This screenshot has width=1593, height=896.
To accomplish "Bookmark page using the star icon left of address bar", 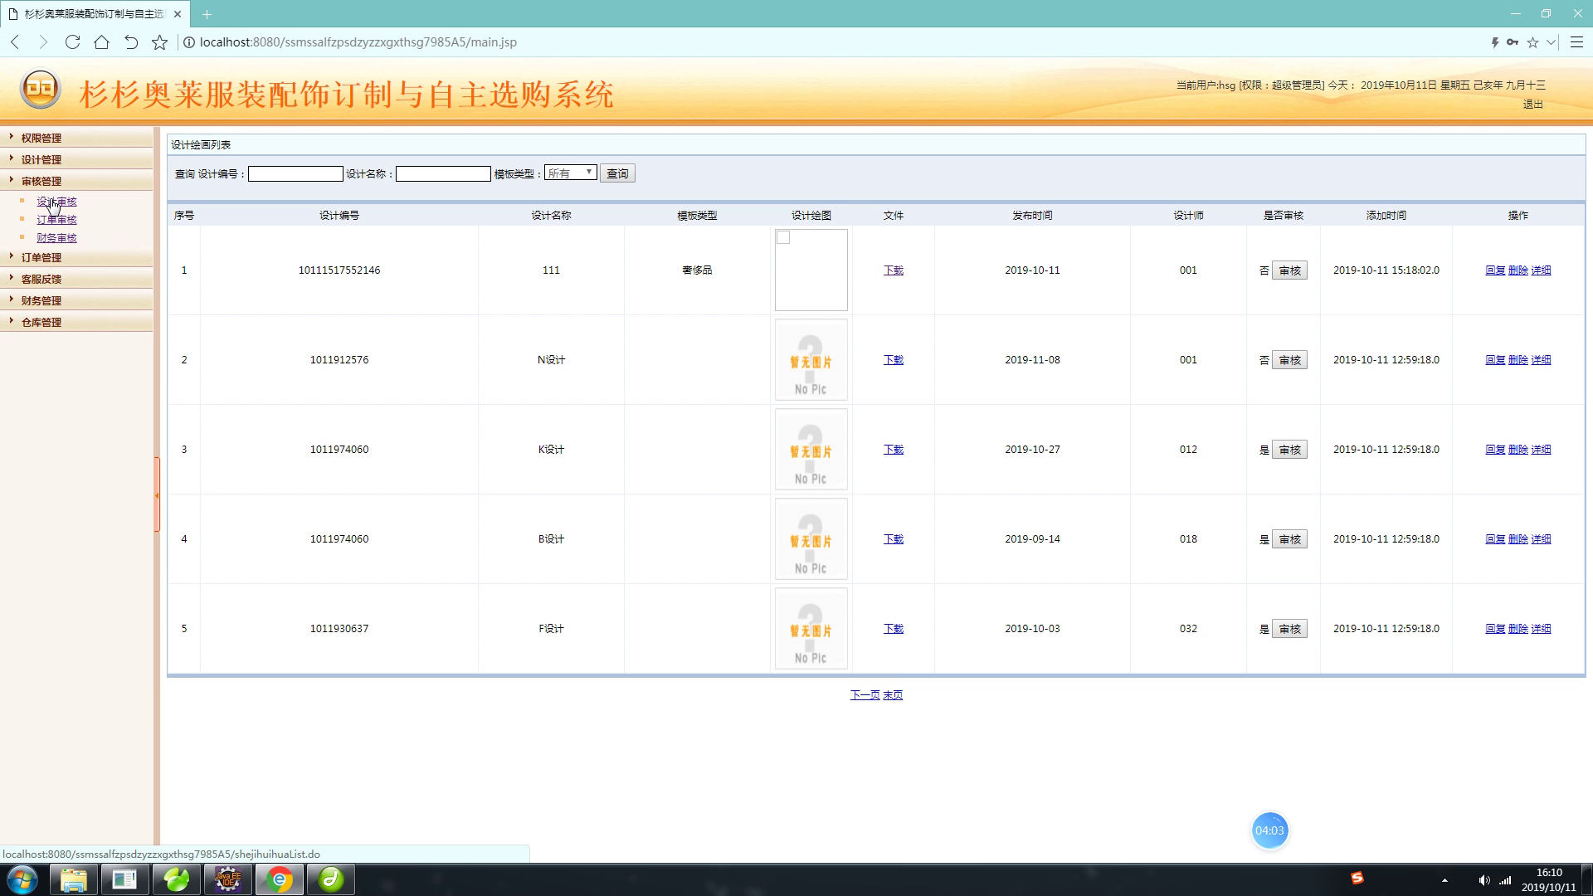I will [159, 42].
